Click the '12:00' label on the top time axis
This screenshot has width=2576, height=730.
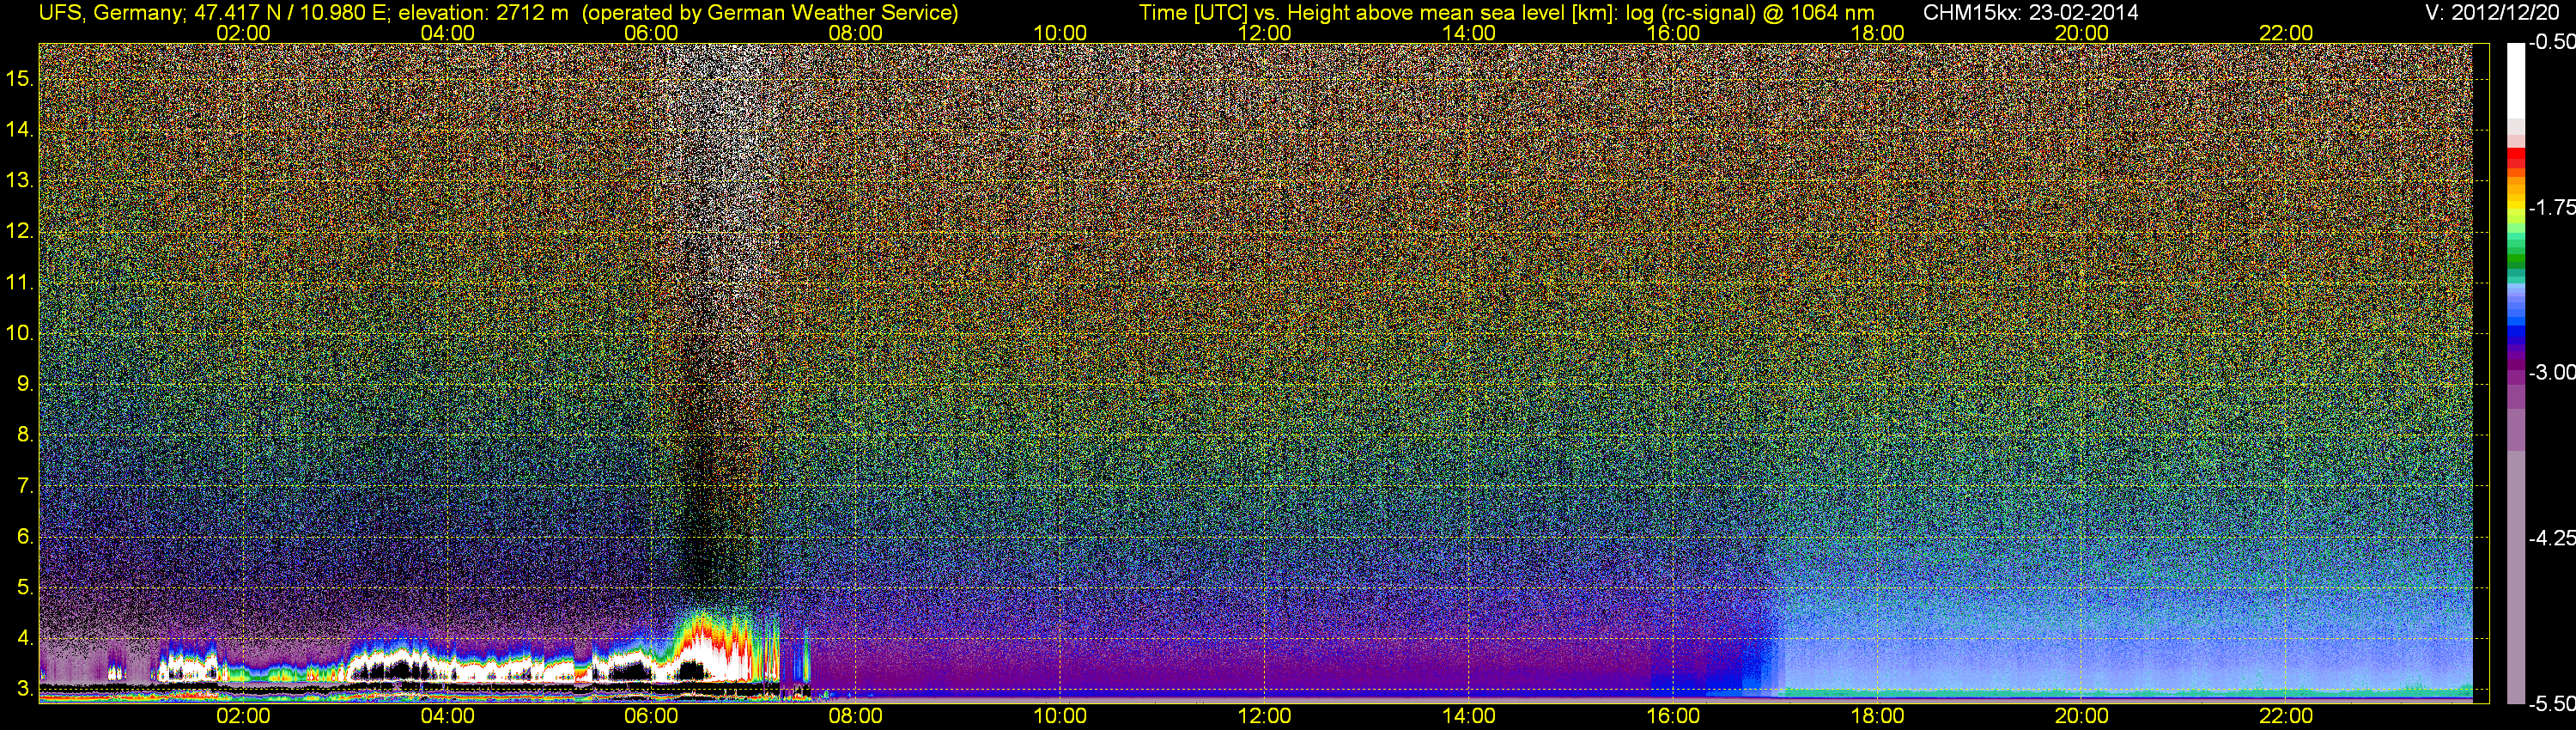1265,33
